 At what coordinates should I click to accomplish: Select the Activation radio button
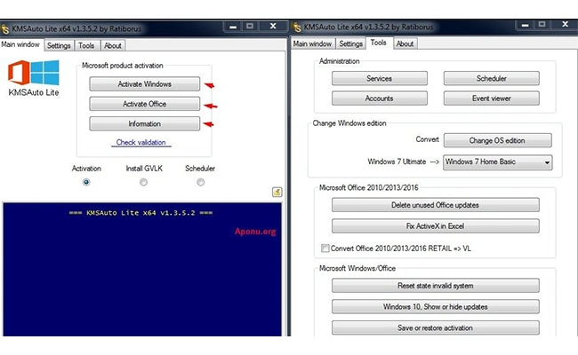86,182
